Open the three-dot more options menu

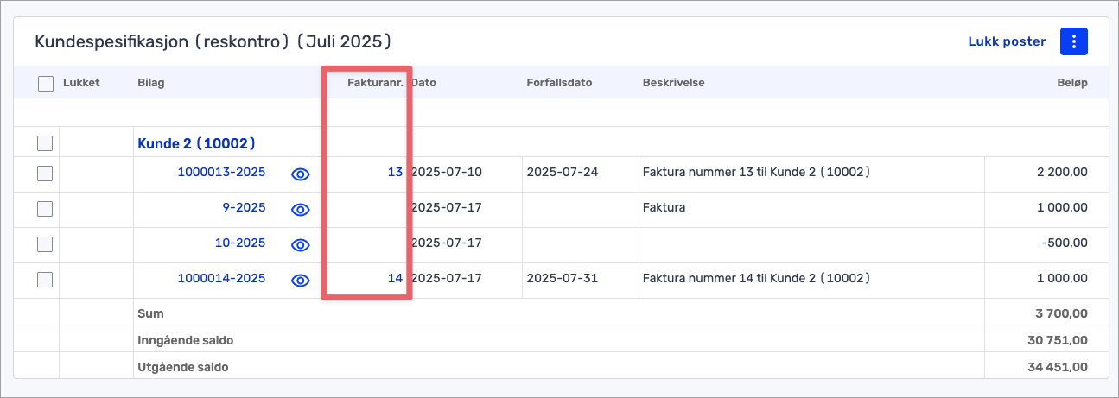coord(1073,41)
